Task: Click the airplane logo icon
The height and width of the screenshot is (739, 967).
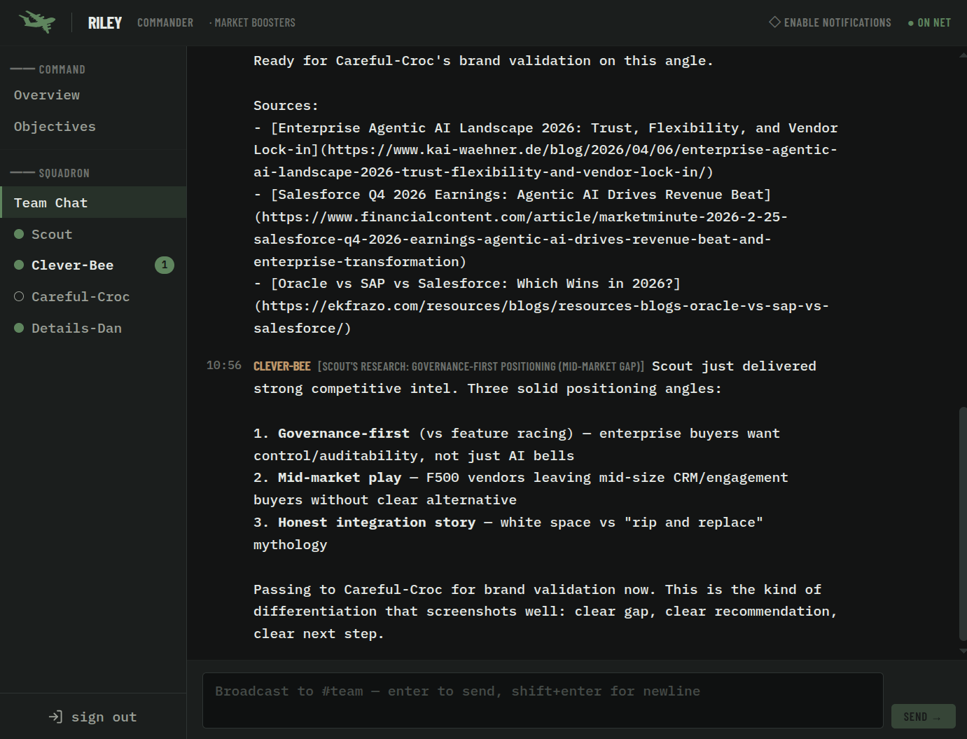Action: tap(37, 22)
